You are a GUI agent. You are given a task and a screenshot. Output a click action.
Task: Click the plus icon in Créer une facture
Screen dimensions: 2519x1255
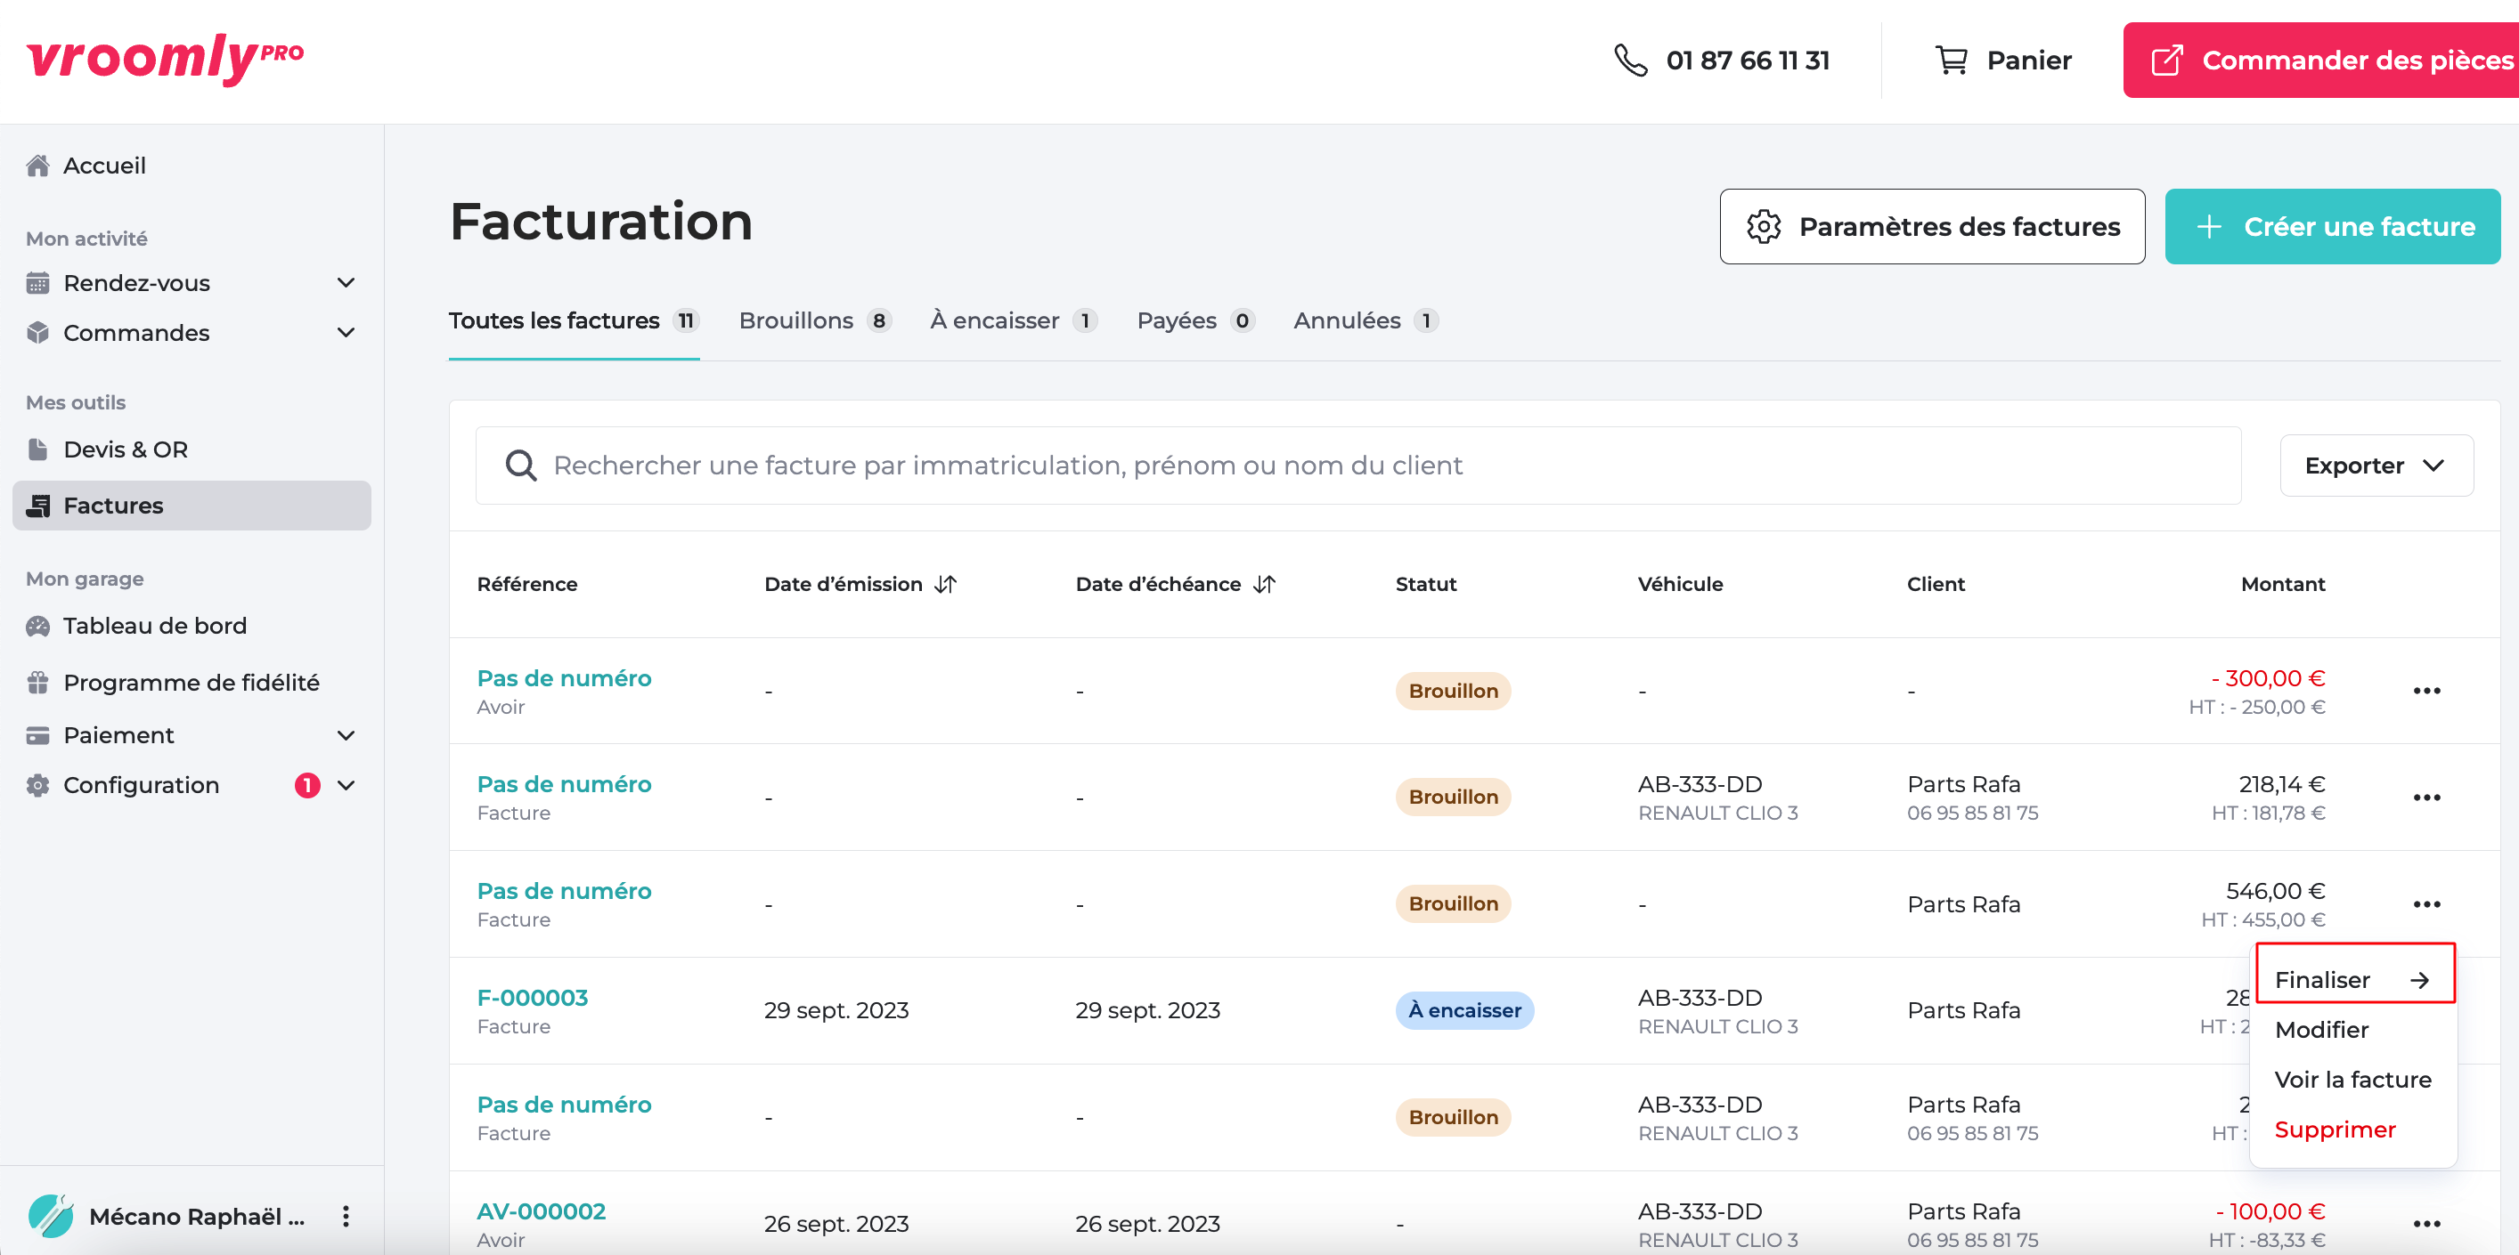tap(2209, 227)
